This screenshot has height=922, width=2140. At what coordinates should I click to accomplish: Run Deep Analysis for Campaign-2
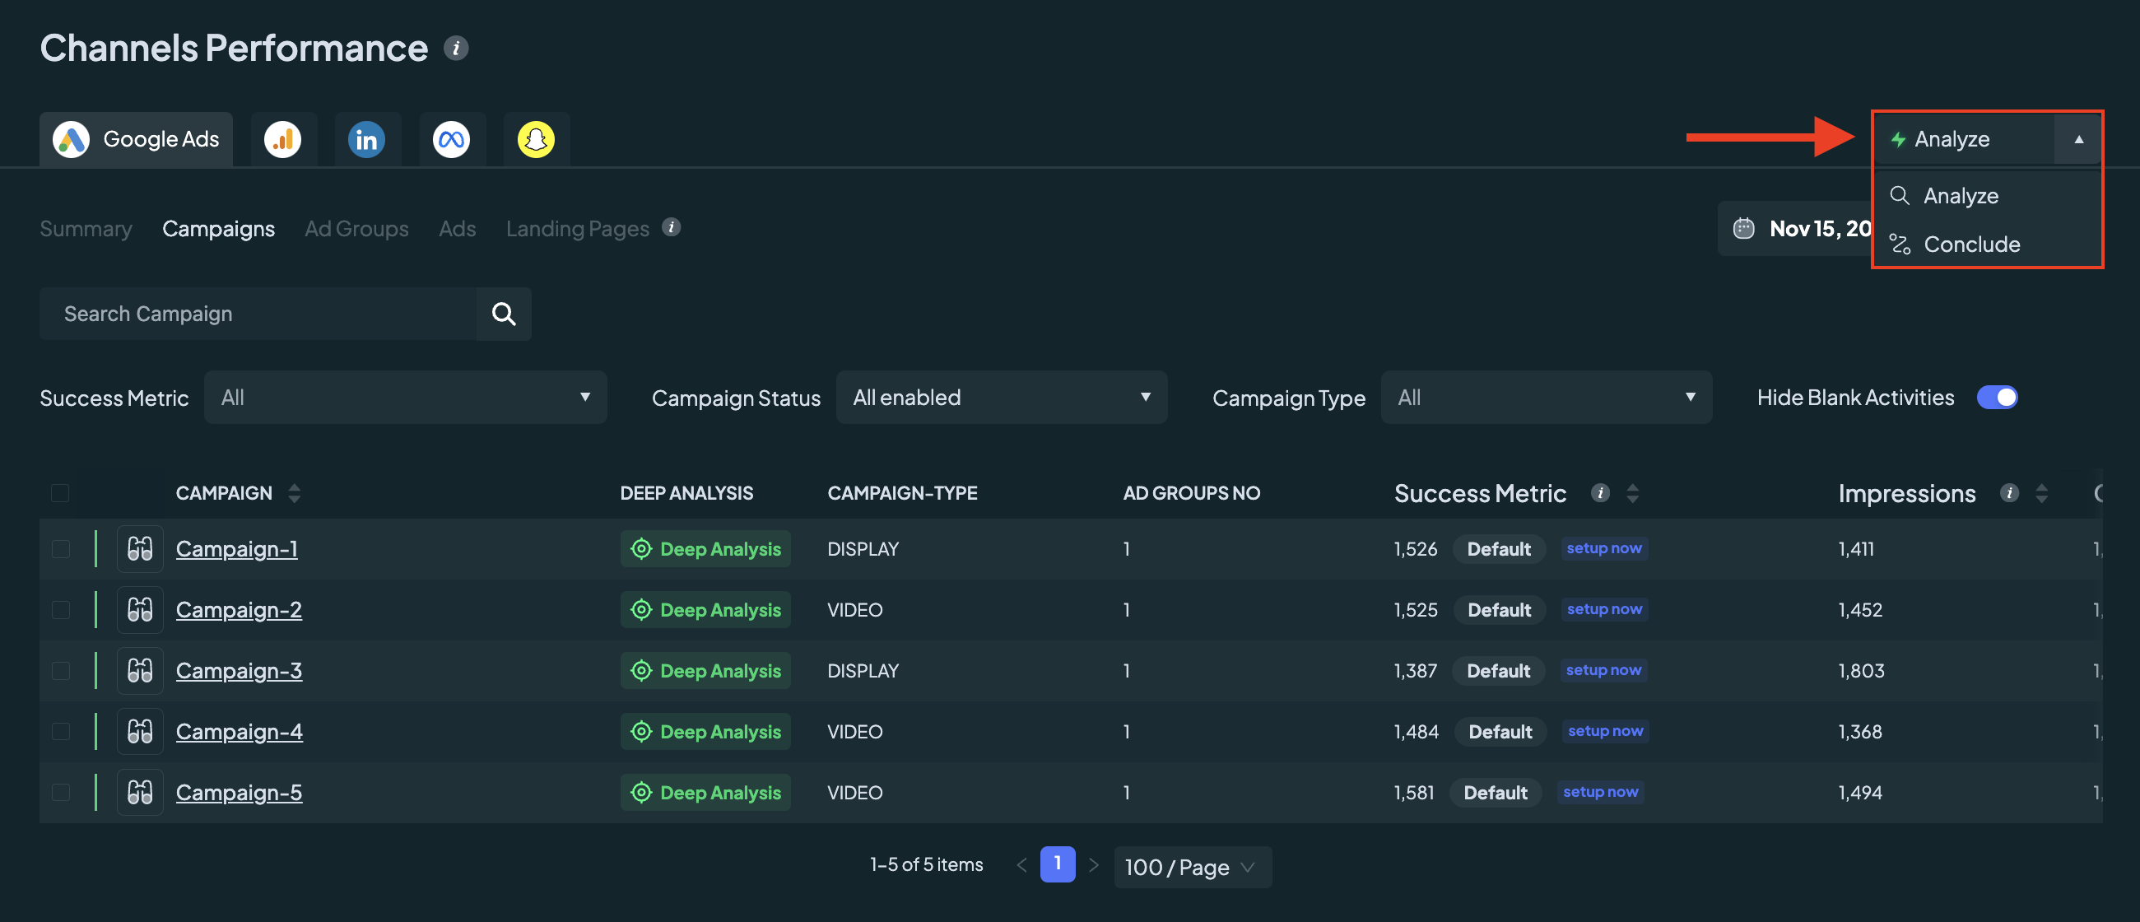(x=705, y=610)
